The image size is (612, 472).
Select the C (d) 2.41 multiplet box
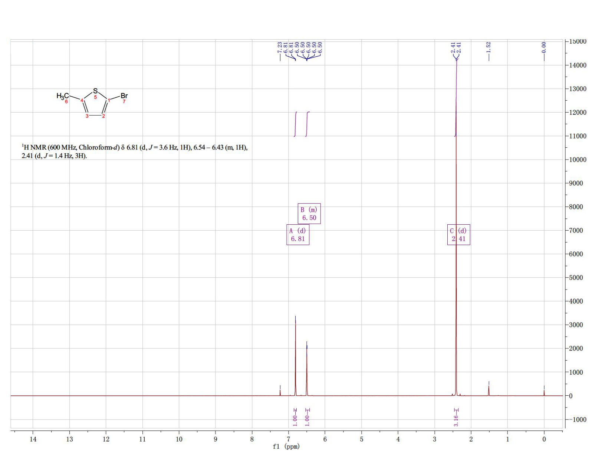[459, 235]
